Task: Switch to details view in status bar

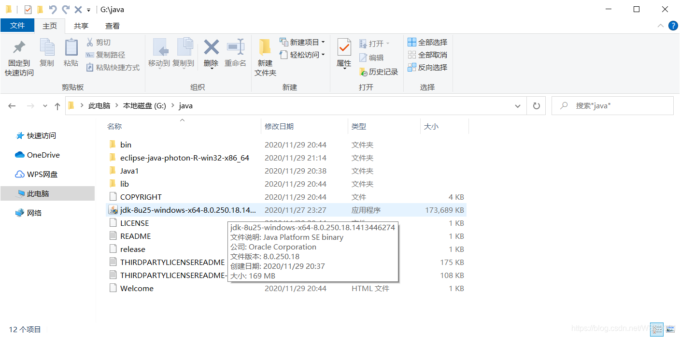Action: point(657,329)
